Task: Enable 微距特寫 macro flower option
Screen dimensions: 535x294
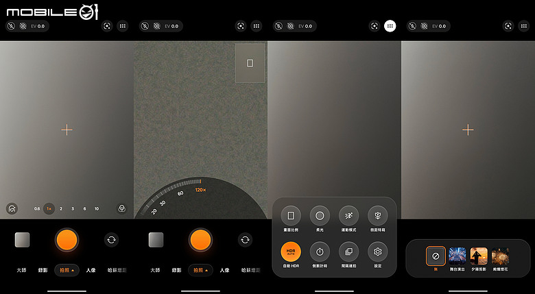Action: click(x=378, y=216)
